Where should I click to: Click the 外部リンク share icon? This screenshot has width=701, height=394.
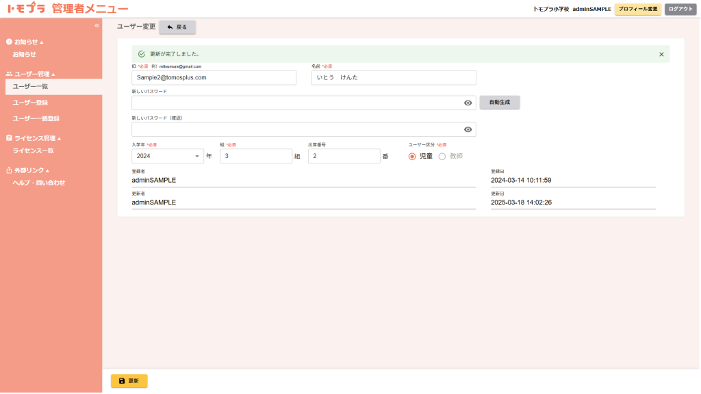click(x=9, y=170)
